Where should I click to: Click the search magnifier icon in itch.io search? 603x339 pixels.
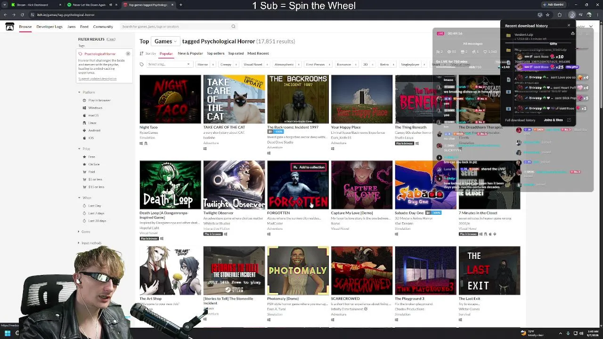pos(233,26)
